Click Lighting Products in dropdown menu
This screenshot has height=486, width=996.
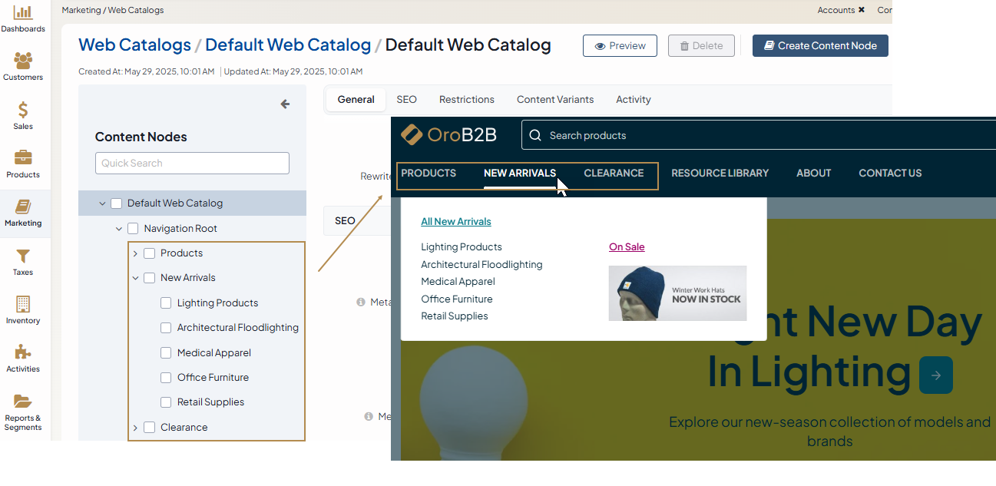(x=462, y=247)
